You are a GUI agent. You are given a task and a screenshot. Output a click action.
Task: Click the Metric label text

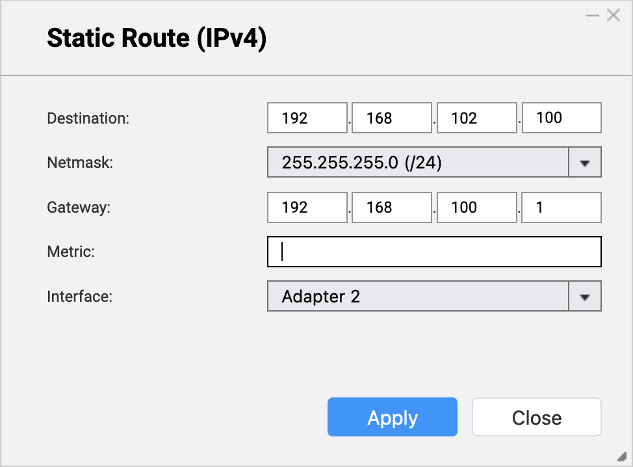71,252
